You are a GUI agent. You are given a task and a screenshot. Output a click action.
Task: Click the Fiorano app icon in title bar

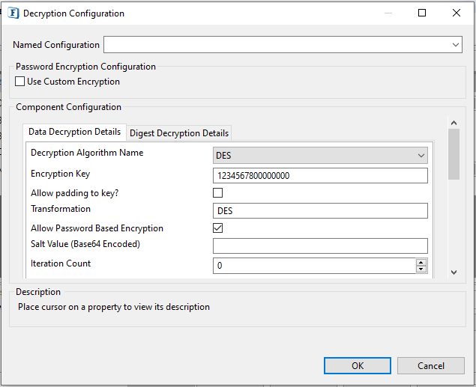coord(13,13)
